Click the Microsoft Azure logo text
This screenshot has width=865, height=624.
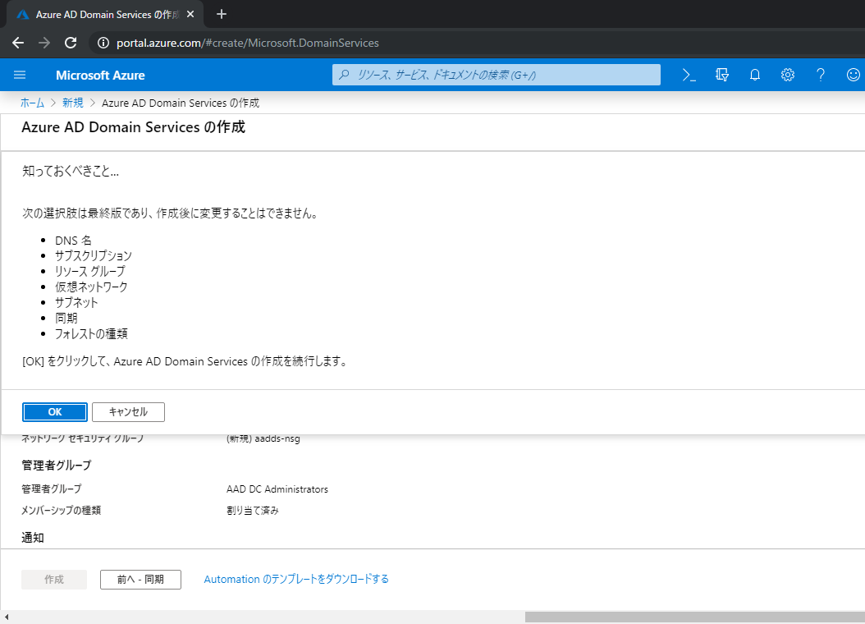[x=100, y=75]
